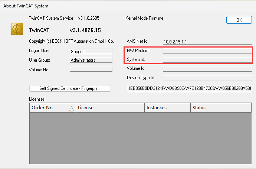Sort licenses by Order No header
This screenshot has height=169, width=256.
click(48, 108)
